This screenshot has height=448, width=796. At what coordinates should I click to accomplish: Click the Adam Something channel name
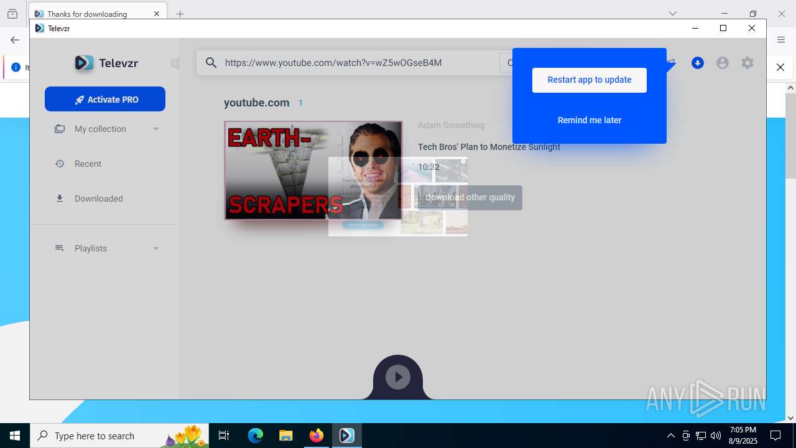[x=451, y=125]
